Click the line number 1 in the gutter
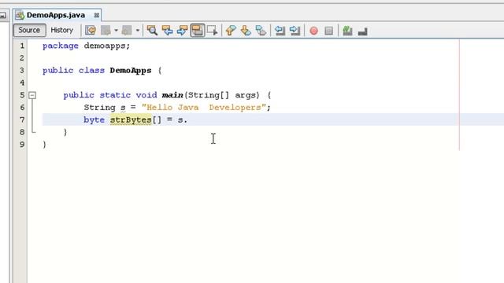Image resolution: width=504 pixels, height=283 pixels. 22,46
